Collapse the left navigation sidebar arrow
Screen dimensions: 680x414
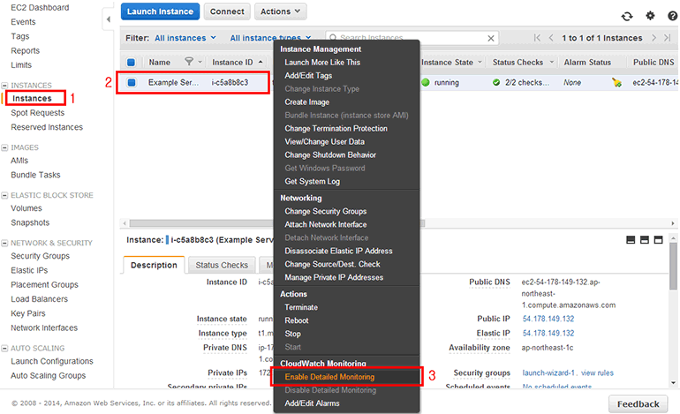click(107, 19)
